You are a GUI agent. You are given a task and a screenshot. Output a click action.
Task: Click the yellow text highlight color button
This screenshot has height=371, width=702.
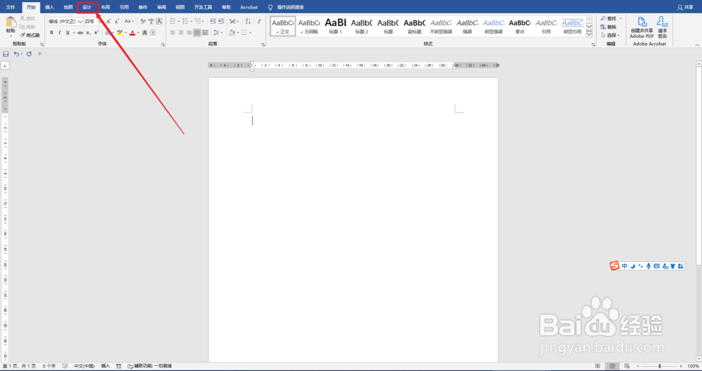click(119, 33)
